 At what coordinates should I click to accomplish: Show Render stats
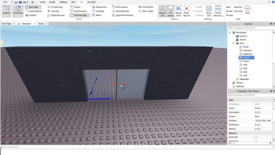click(229, 11)
